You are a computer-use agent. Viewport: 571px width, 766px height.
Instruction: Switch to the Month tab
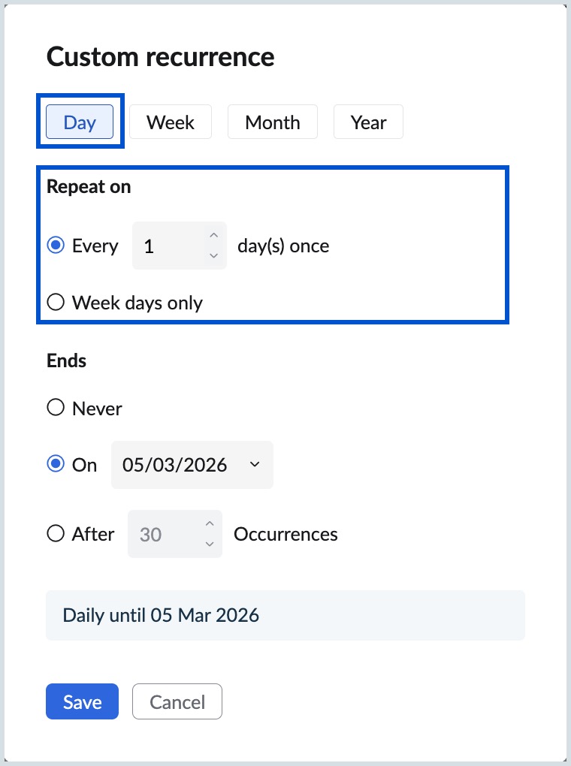click(272, 122)
